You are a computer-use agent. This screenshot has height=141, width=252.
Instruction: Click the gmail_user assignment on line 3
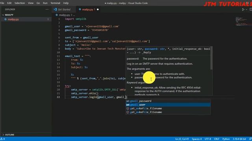pyautogui.click(x=92, y=26)
